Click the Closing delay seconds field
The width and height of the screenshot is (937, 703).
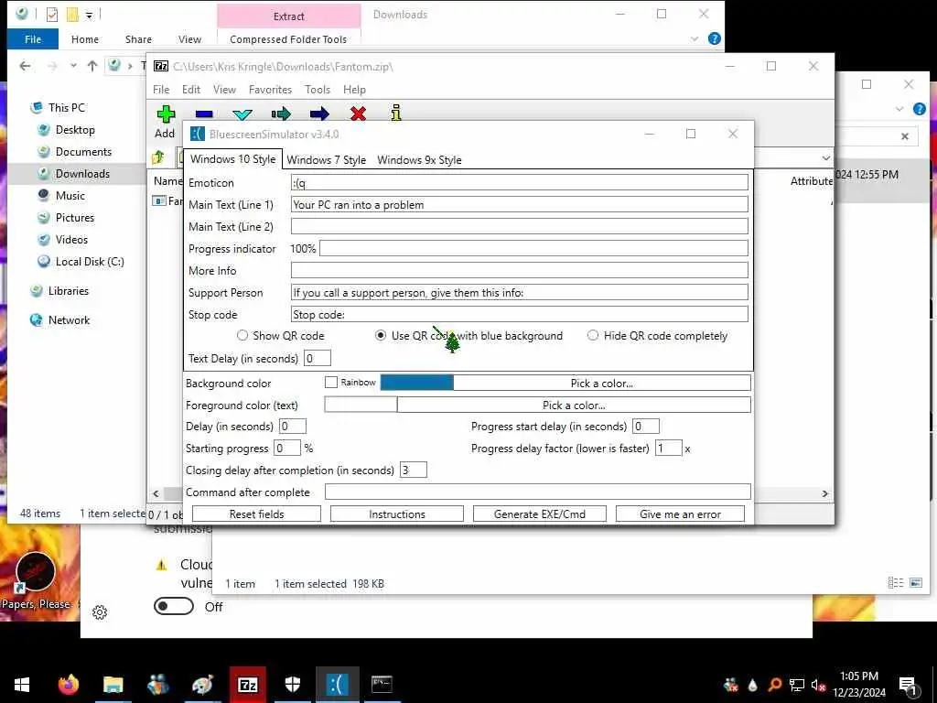[413, 470]
